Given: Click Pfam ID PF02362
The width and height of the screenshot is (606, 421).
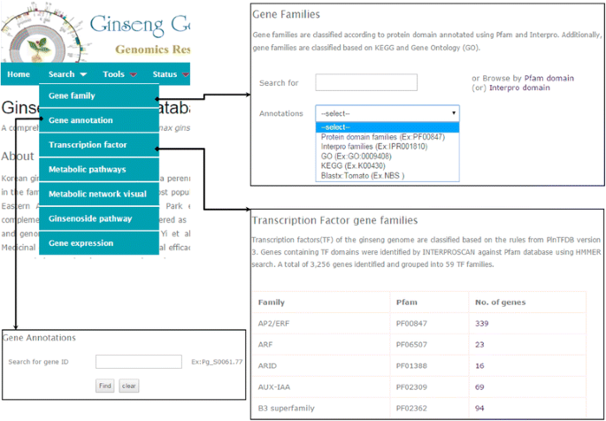Looking at the screenshot, I should [411, 409].
